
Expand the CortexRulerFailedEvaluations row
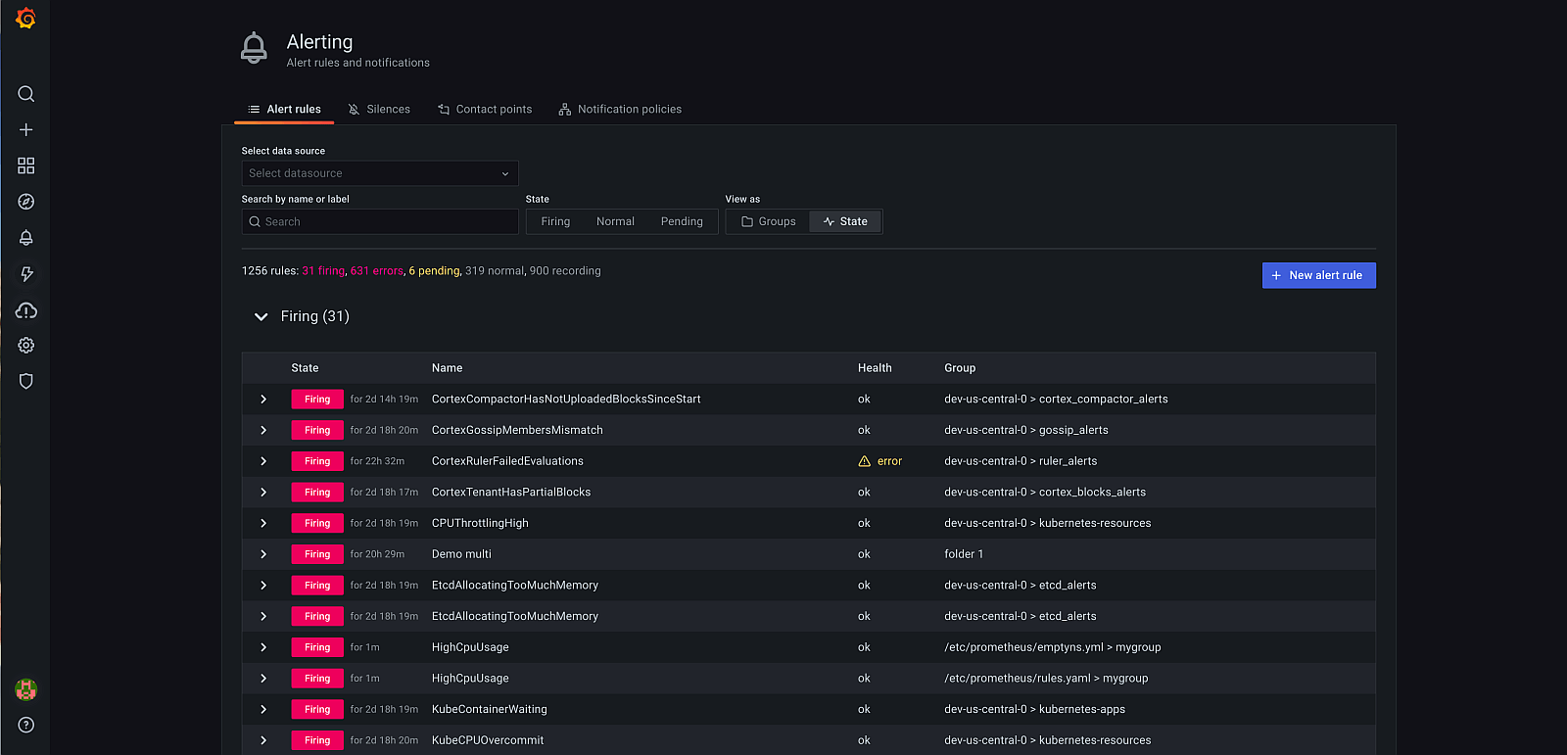(x=263, y=461)
